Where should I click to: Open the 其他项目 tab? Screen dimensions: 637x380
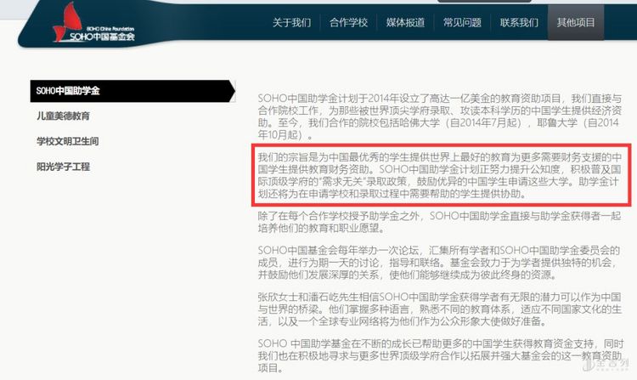pos(576,22)
